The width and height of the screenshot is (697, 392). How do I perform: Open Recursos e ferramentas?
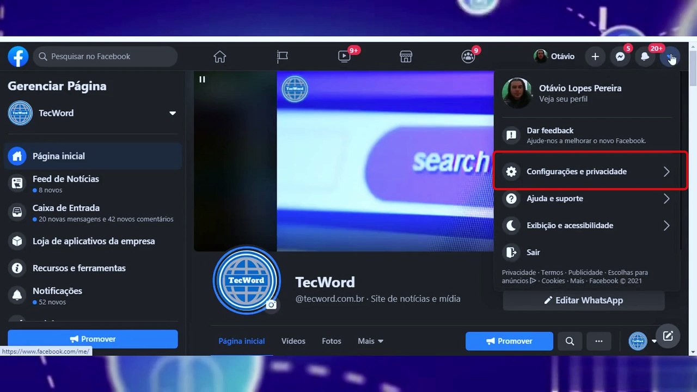[x=94, y=268]
